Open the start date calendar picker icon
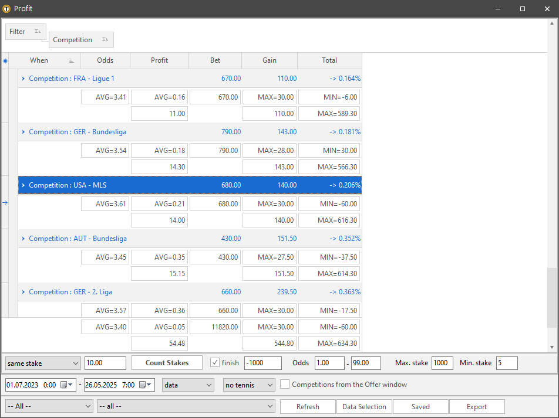The image size is (559, 418). click(x=64, y=385)
